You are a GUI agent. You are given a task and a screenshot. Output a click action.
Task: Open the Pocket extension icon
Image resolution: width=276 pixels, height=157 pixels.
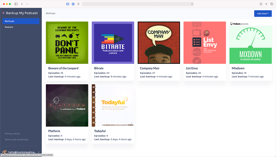[x=68, y=4]
